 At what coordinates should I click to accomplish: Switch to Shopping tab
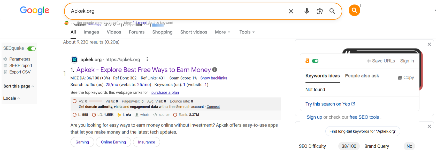(162, 32)
